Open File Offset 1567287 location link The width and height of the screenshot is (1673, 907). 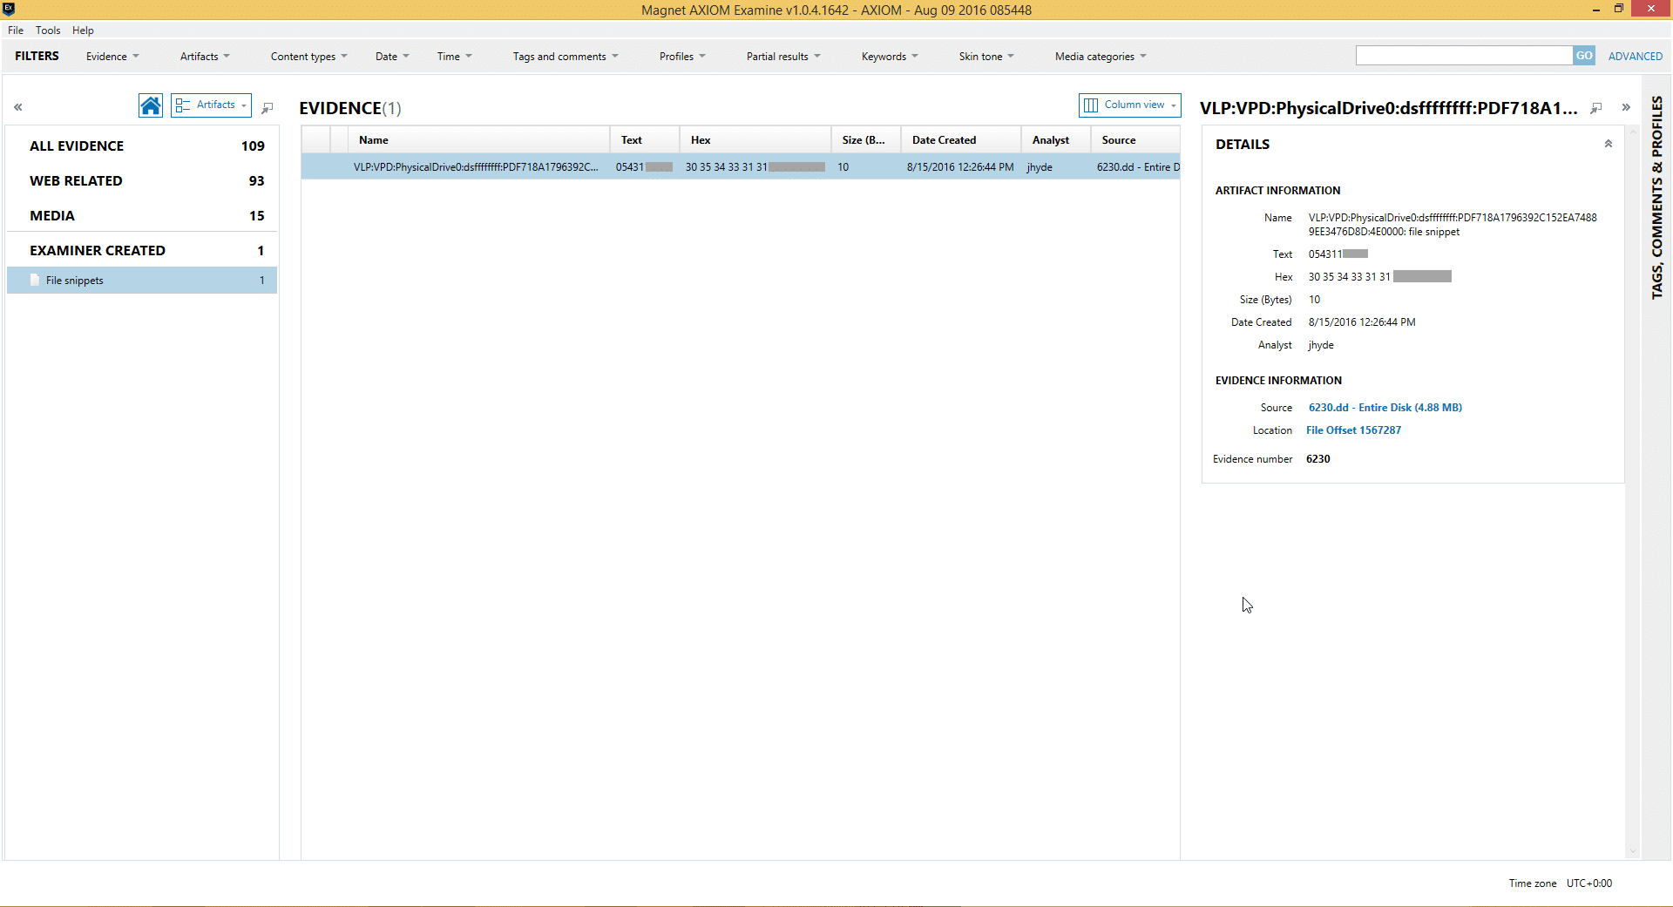[1353, 430]
